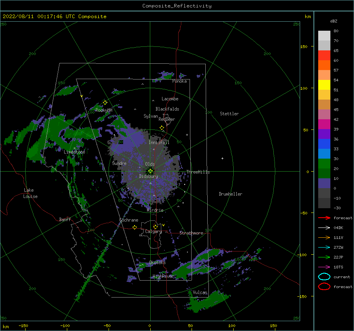354x331 pixels.
Task: Click the Innisfail city label
Action: [159, 142]
